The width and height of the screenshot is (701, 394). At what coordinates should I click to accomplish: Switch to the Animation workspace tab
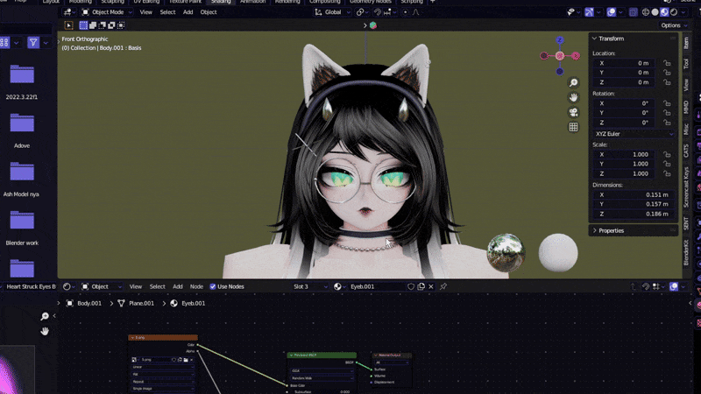click(254, 2)
